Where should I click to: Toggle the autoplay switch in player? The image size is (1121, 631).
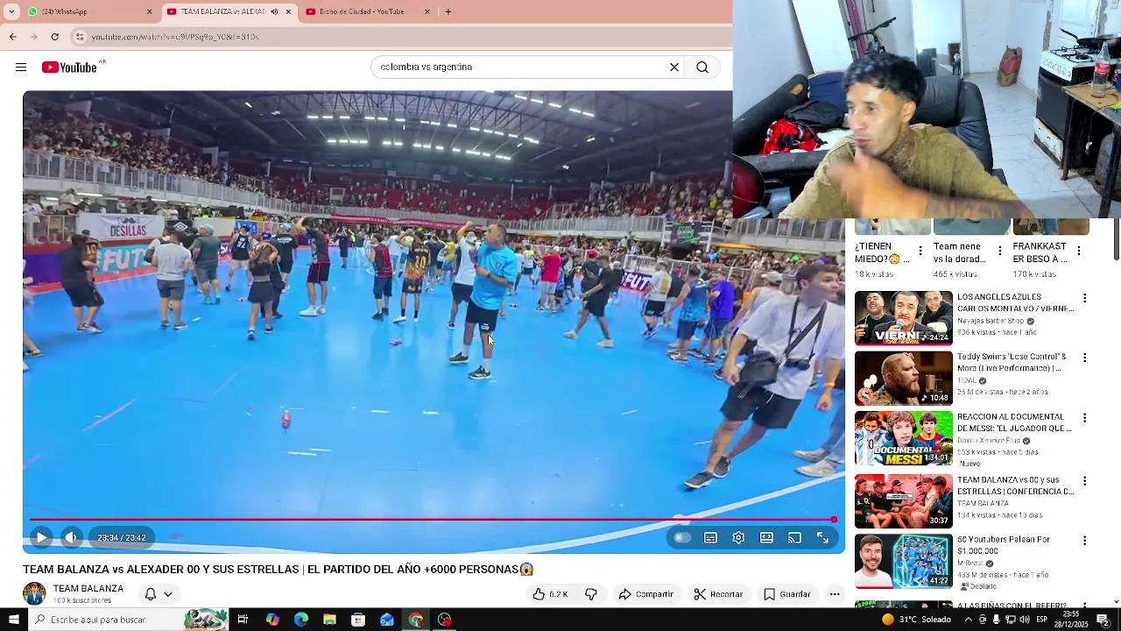[682, 537]
